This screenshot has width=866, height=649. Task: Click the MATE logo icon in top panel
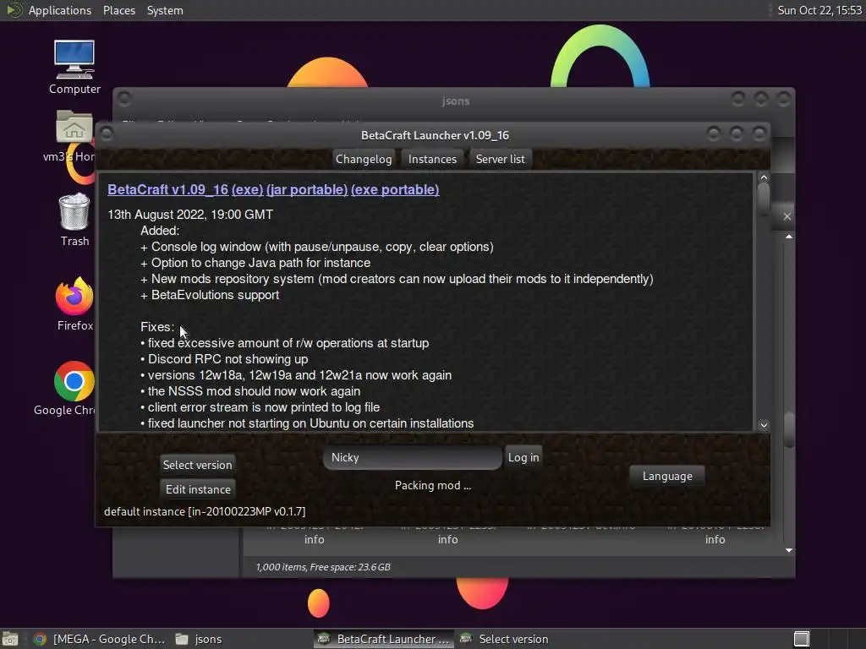[x=14, y=10]
